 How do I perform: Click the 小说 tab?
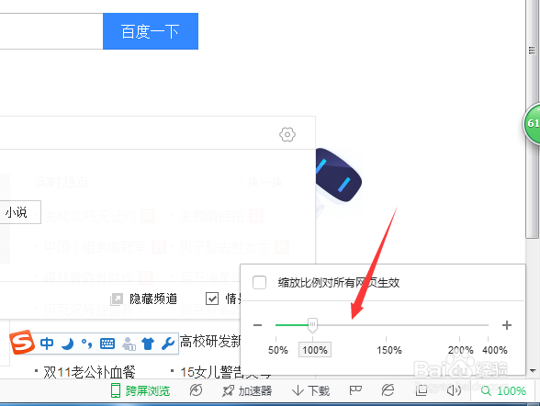pos(17,212)
